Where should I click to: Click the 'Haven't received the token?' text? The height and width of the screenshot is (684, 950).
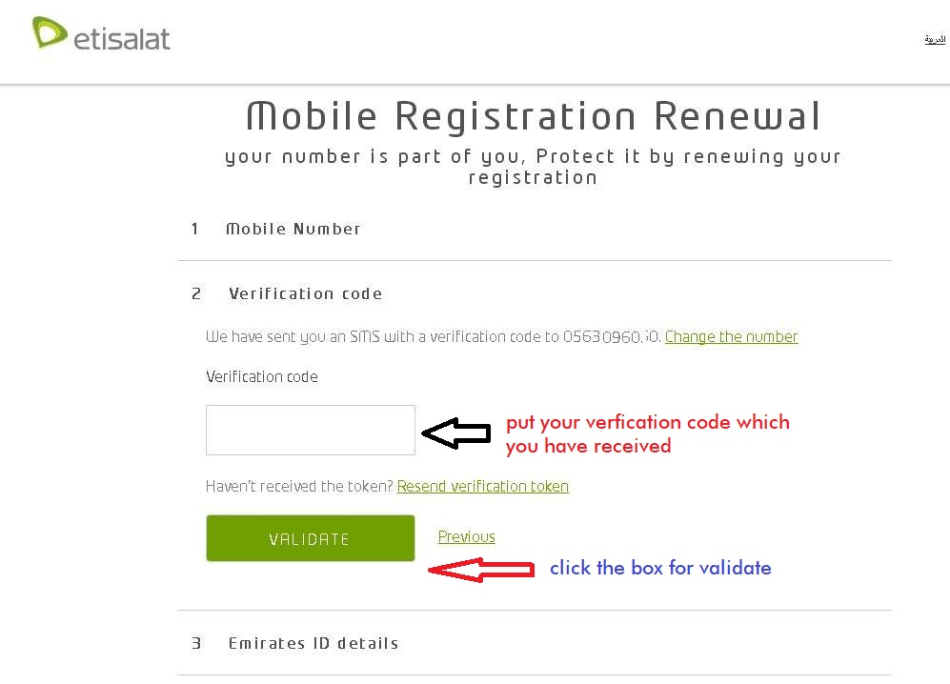pos(299,486)
